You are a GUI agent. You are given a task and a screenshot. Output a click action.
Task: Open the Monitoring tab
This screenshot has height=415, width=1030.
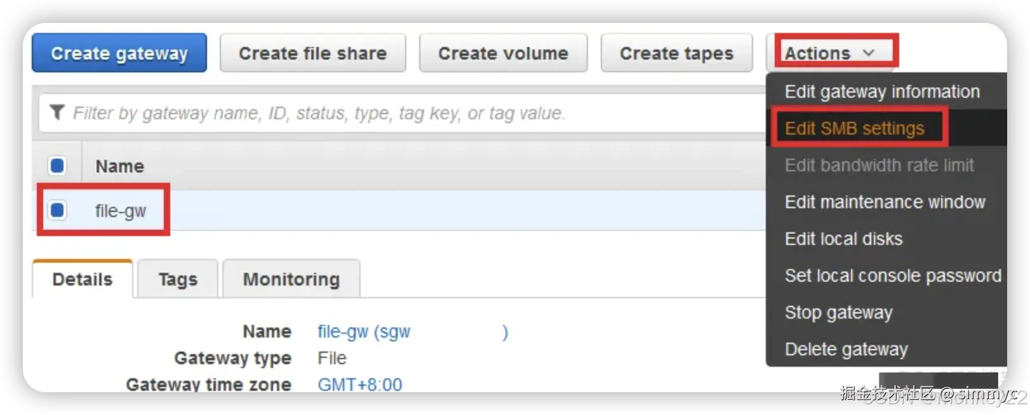point(291,279)
